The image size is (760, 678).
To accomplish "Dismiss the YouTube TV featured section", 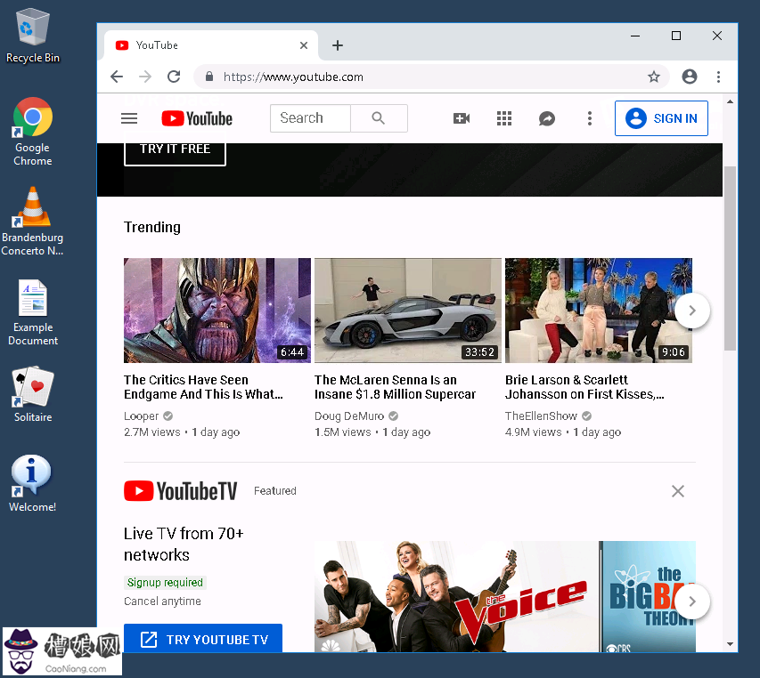I will [x=678, y=491].
